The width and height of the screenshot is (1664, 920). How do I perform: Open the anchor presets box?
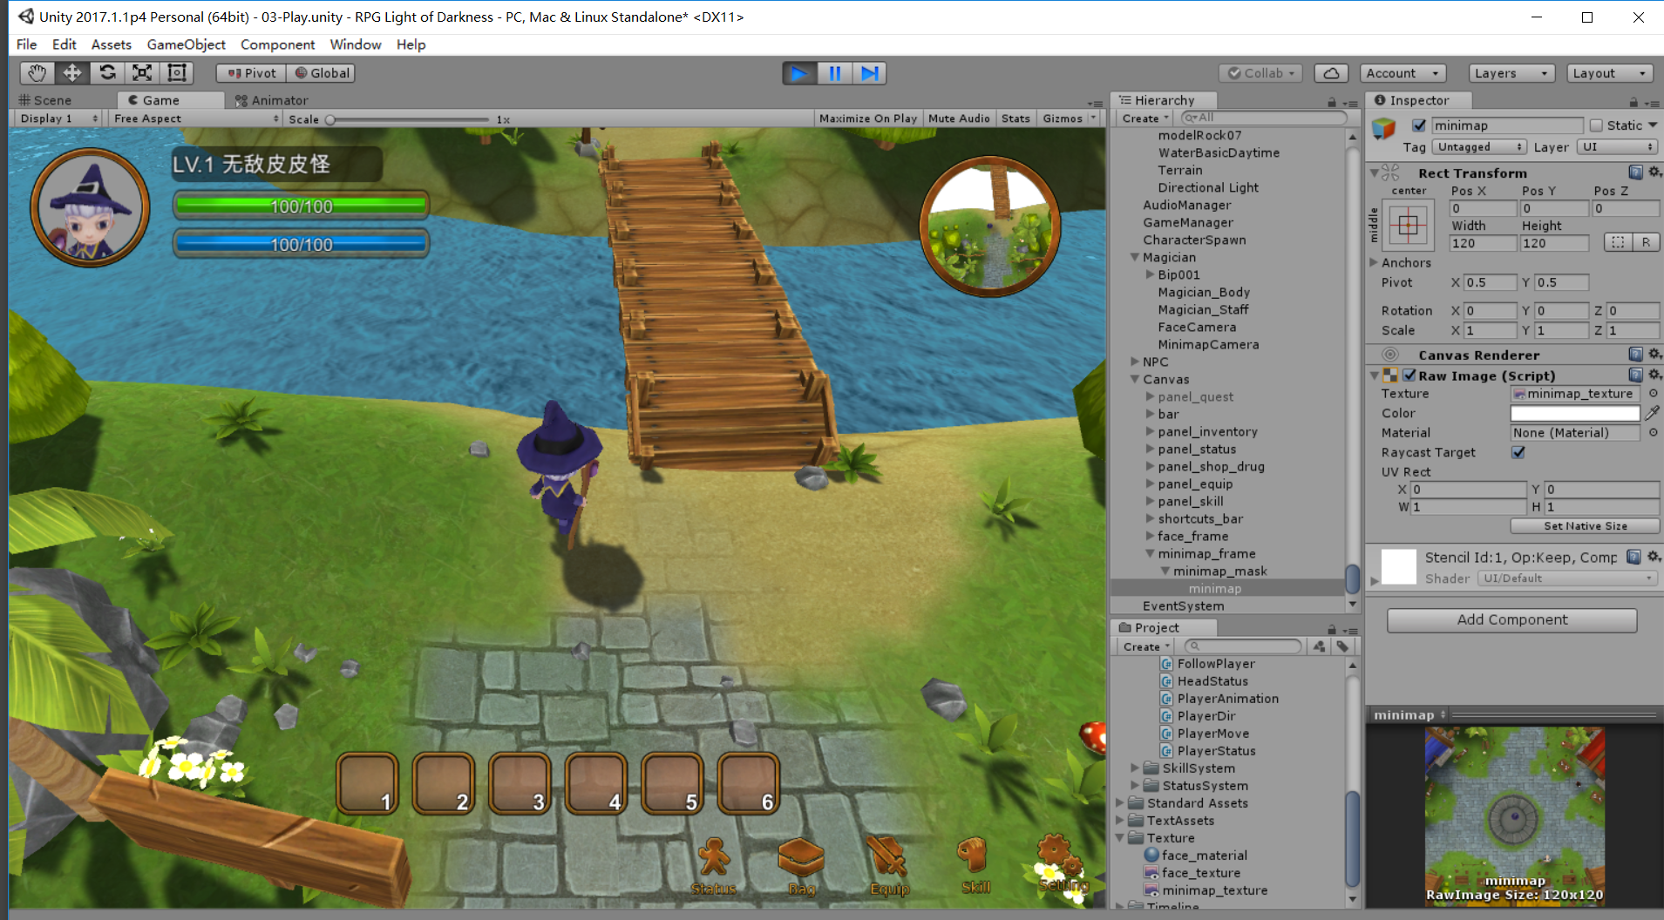coord(1408,226)
